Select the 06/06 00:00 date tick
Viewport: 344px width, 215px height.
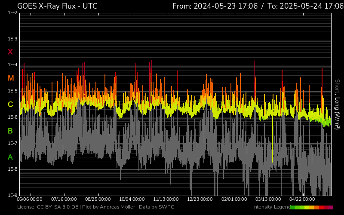30,200
